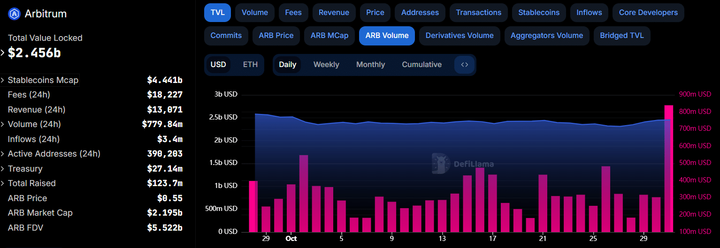Expand the Total Raised row
Screen dimensions: 720x248
(x=2, y=183)
